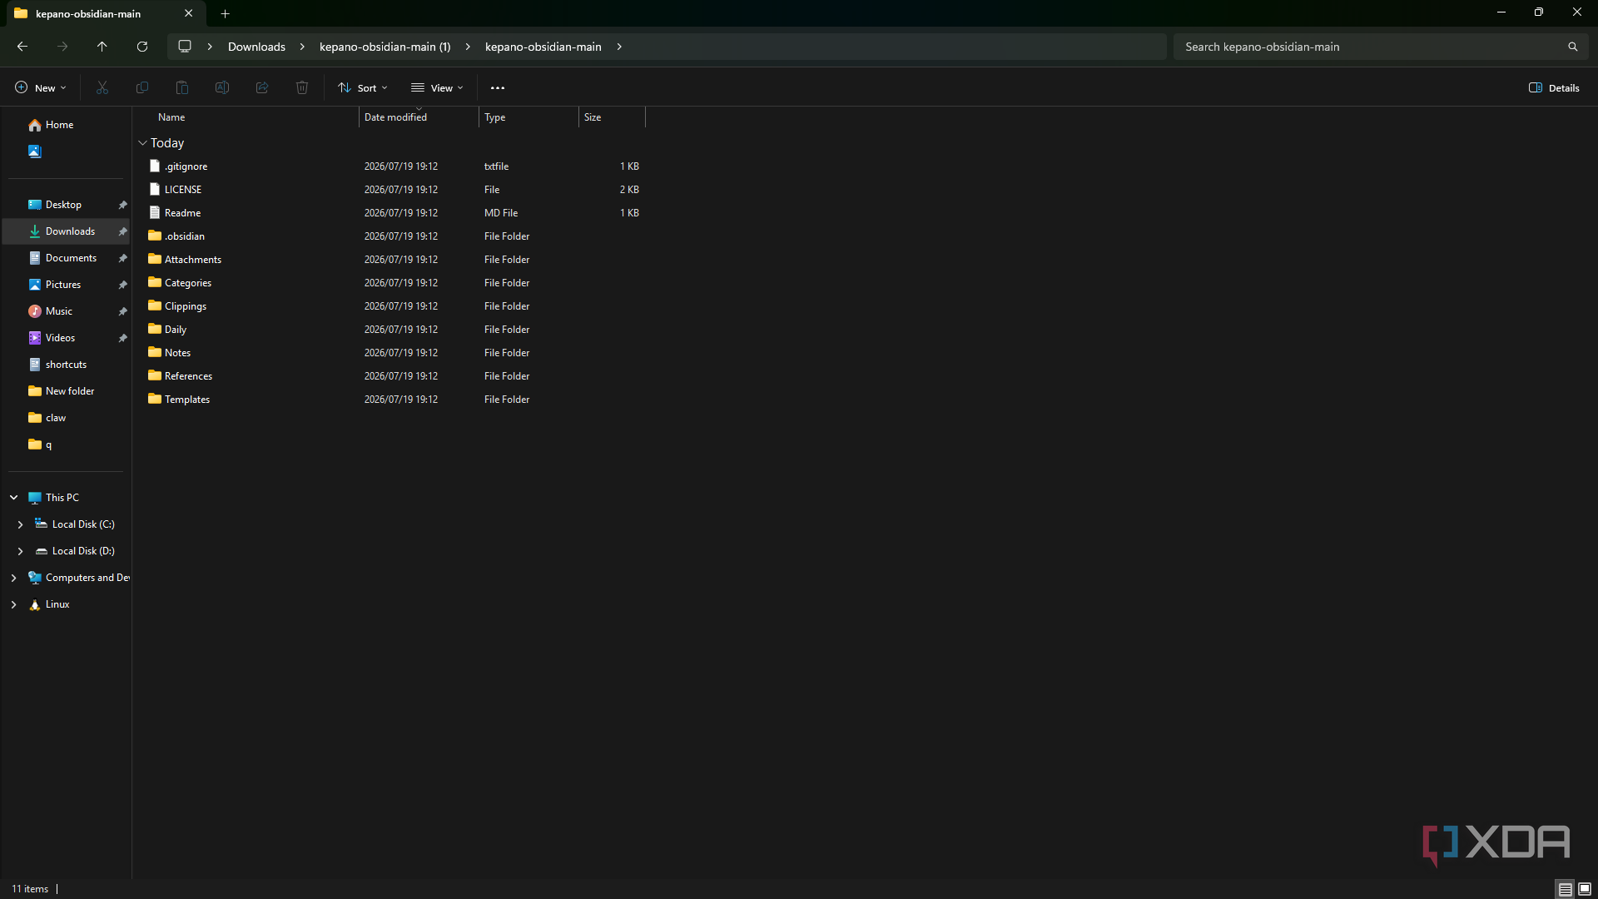
Task: Select the Attachments folder icon
Action: pyautogui.click(x=155, y=259)
